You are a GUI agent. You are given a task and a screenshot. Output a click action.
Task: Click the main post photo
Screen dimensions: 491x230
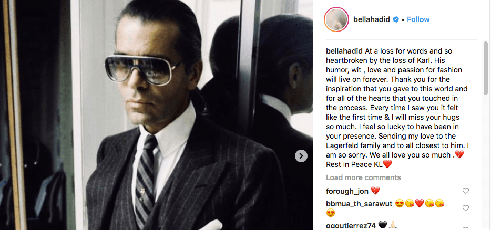coord(158,115)
